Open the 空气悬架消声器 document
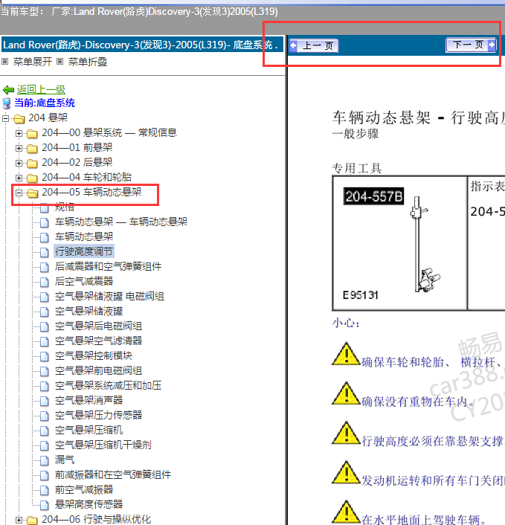Image resolution: width=505 pixels, height=525 pixels. (89, 400)
